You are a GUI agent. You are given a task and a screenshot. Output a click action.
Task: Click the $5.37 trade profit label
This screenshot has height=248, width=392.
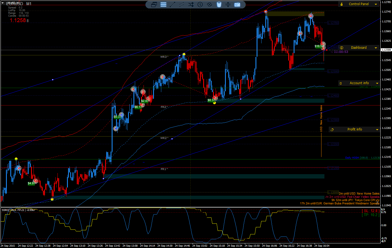click(117, 117)
